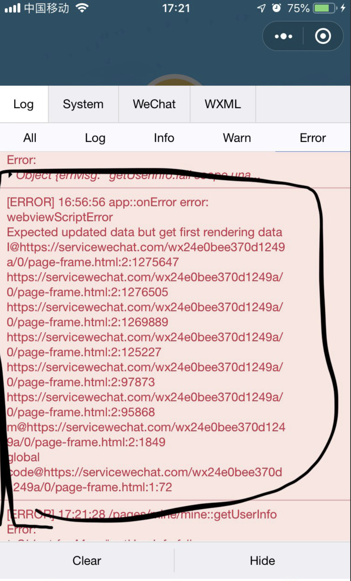Hide the vConsole panel
The height and width of the screenshot is (581, 351).
pyautogui.click(x=262, y=561)
